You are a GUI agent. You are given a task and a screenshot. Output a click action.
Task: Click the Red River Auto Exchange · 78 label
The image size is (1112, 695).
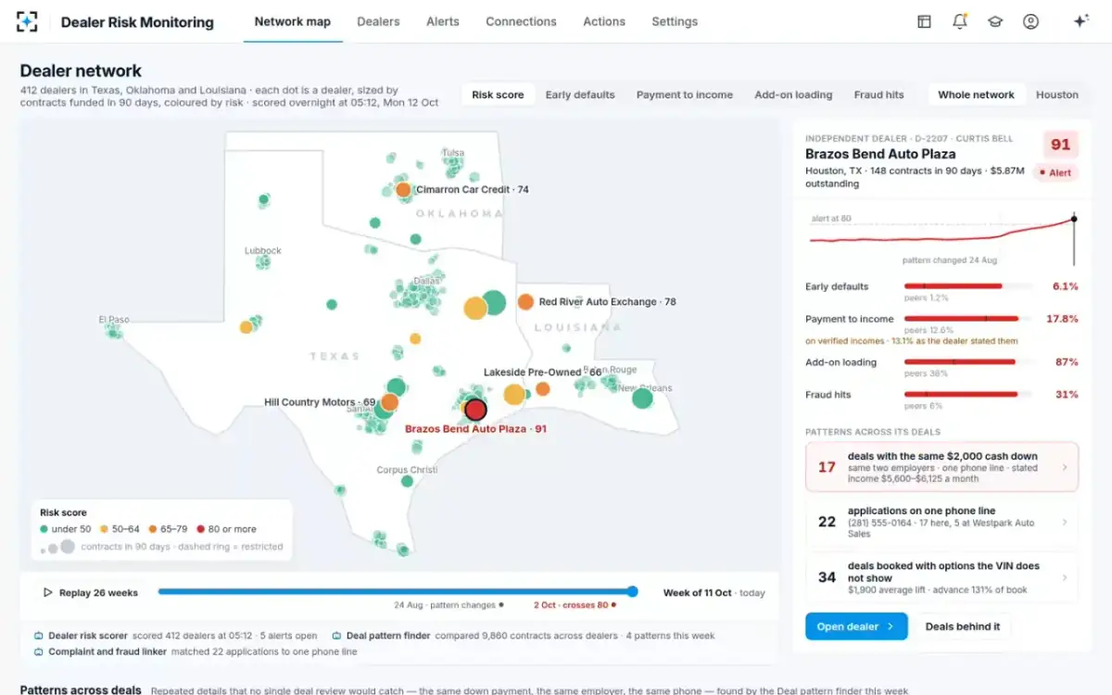pyautogui.click(x=607, y=302)
